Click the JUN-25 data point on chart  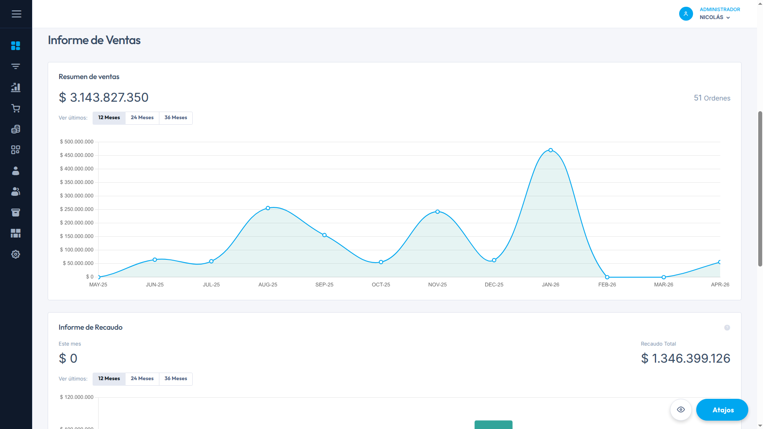(155, 260)
